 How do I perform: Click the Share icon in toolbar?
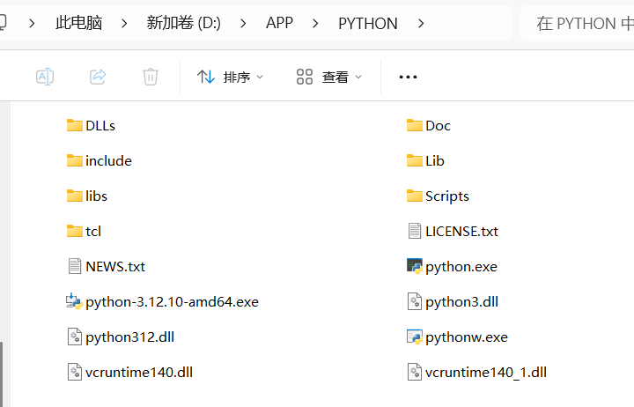[98, 77]
